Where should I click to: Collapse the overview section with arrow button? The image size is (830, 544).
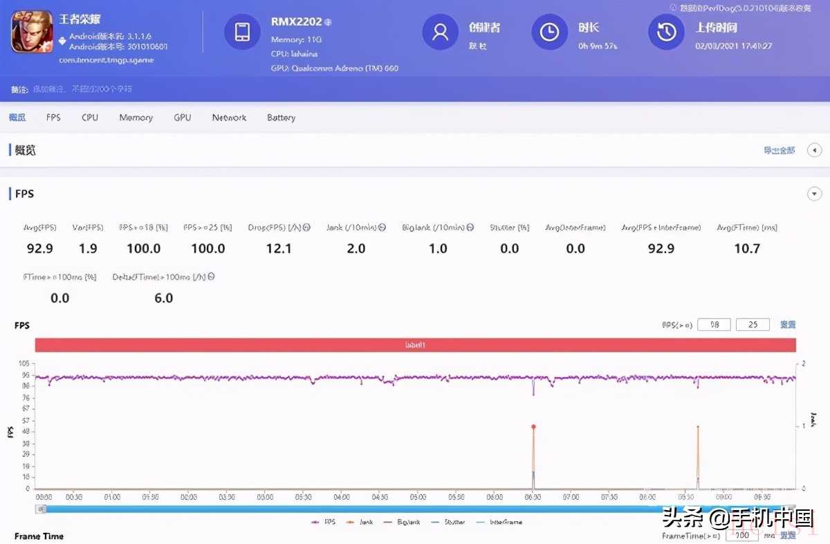(x=814, y=150)
